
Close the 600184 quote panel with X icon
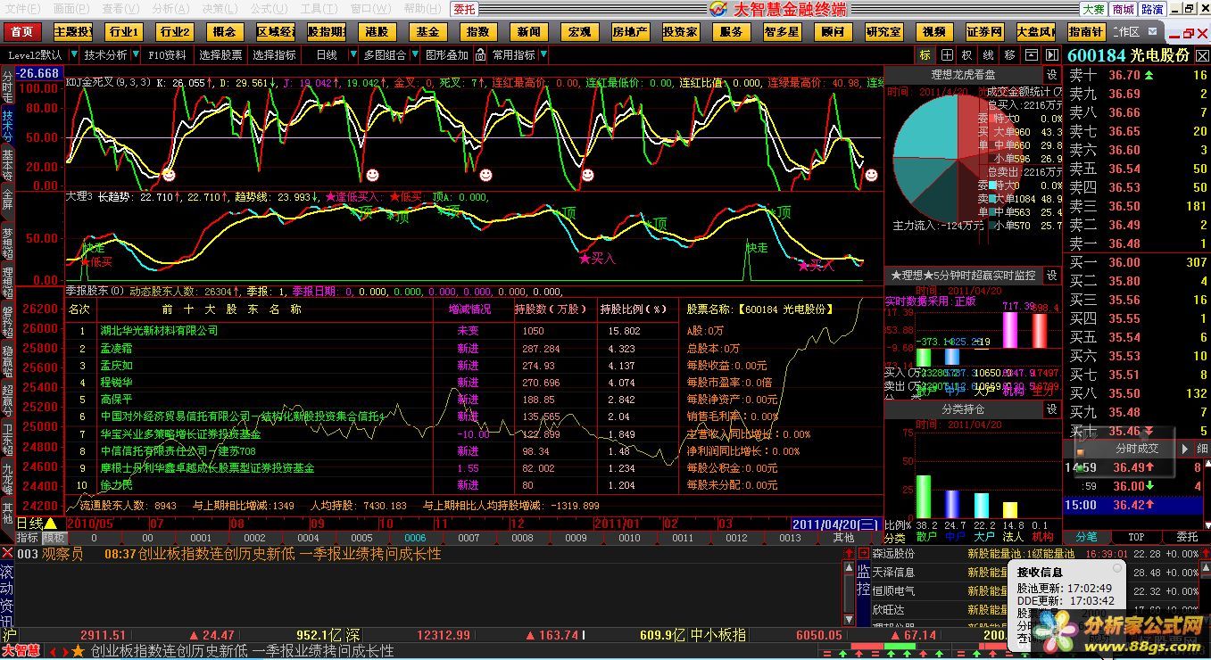(1201, 54)
